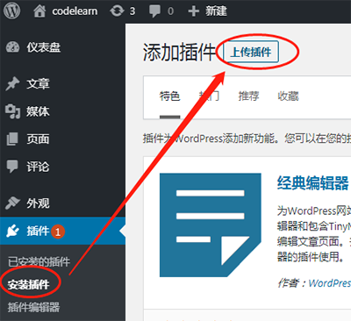The width and height of the screenshot is (351, 321).
Task: Open 媒体 menu item
Action: 38,111
